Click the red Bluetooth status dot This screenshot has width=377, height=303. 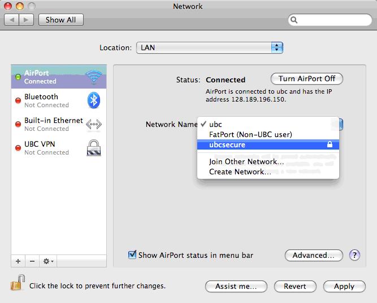(18, 100)
